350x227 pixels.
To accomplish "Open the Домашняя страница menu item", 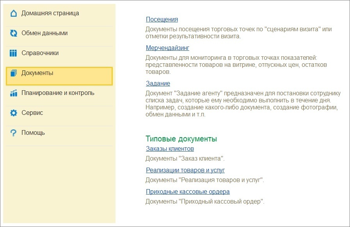I will 50,13.
